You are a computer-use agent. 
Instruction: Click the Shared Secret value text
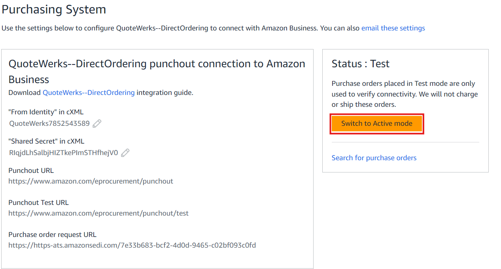63,153
